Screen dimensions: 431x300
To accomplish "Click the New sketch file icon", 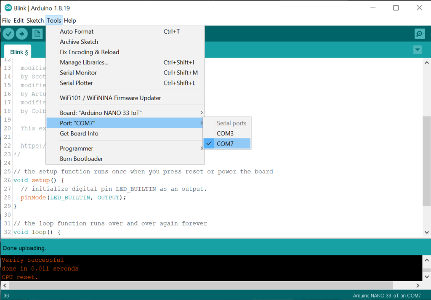I will point(37,34).
